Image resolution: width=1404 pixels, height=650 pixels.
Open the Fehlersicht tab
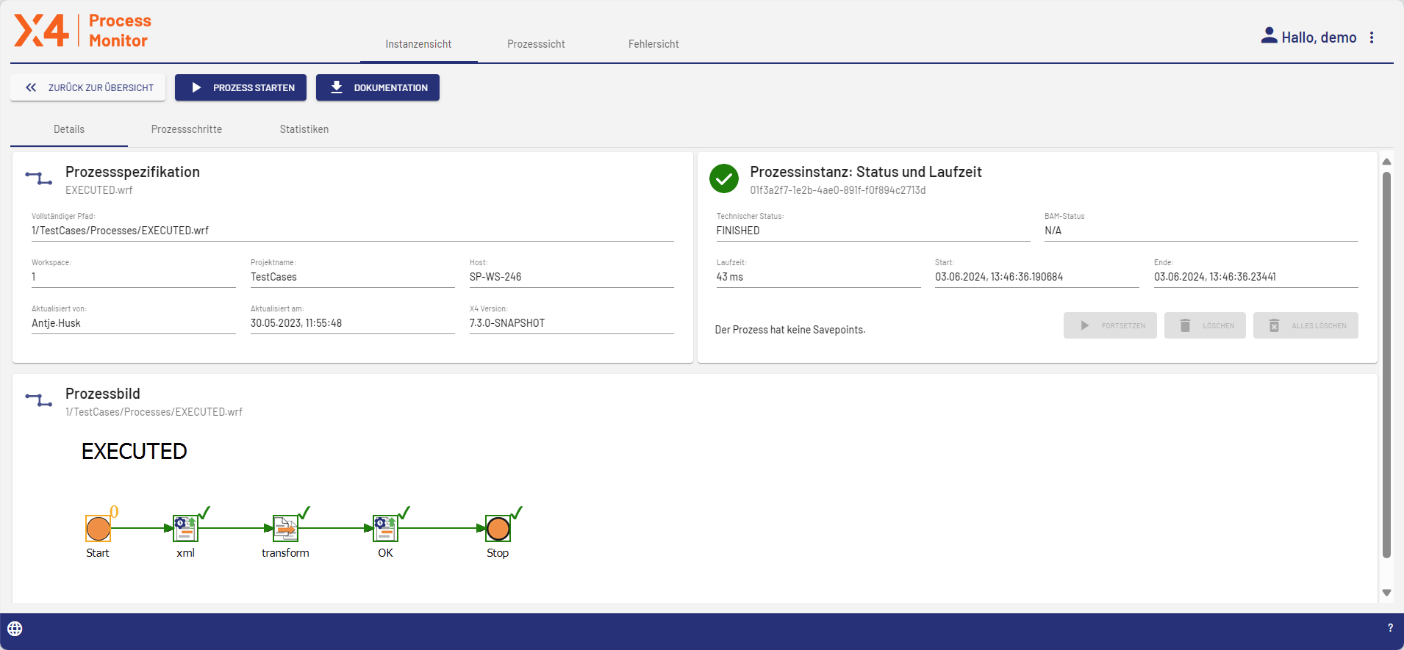653,44
